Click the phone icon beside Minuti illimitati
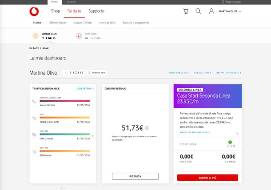 click(x=34, y=102)
